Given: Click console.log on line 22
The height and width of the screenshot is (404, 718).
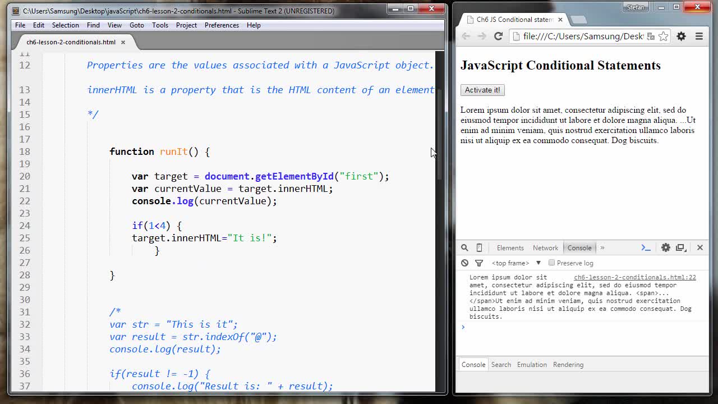Looking at the screenshot, I should click(x=163, y=201).
